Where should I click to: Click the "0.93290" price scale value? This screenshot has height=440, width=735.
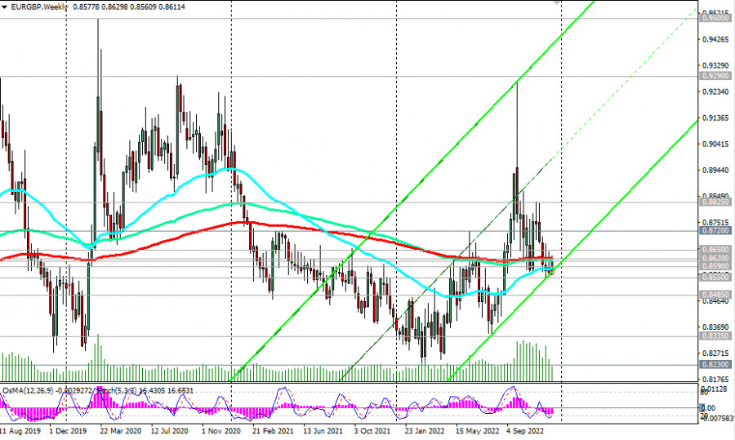coord(715,65)
